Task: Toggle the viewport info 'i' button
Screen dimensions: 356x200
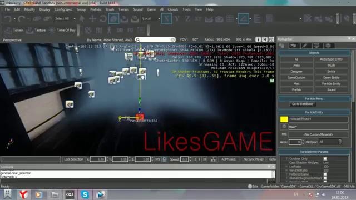Action: pyautogui.click(x=258, y=39)
